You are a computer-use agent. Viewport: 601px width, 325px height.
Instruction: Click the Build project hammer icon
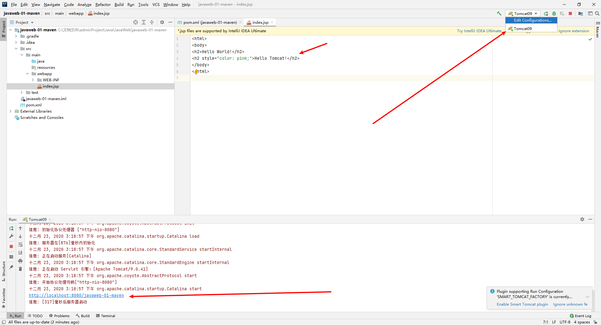click(499, 13)
